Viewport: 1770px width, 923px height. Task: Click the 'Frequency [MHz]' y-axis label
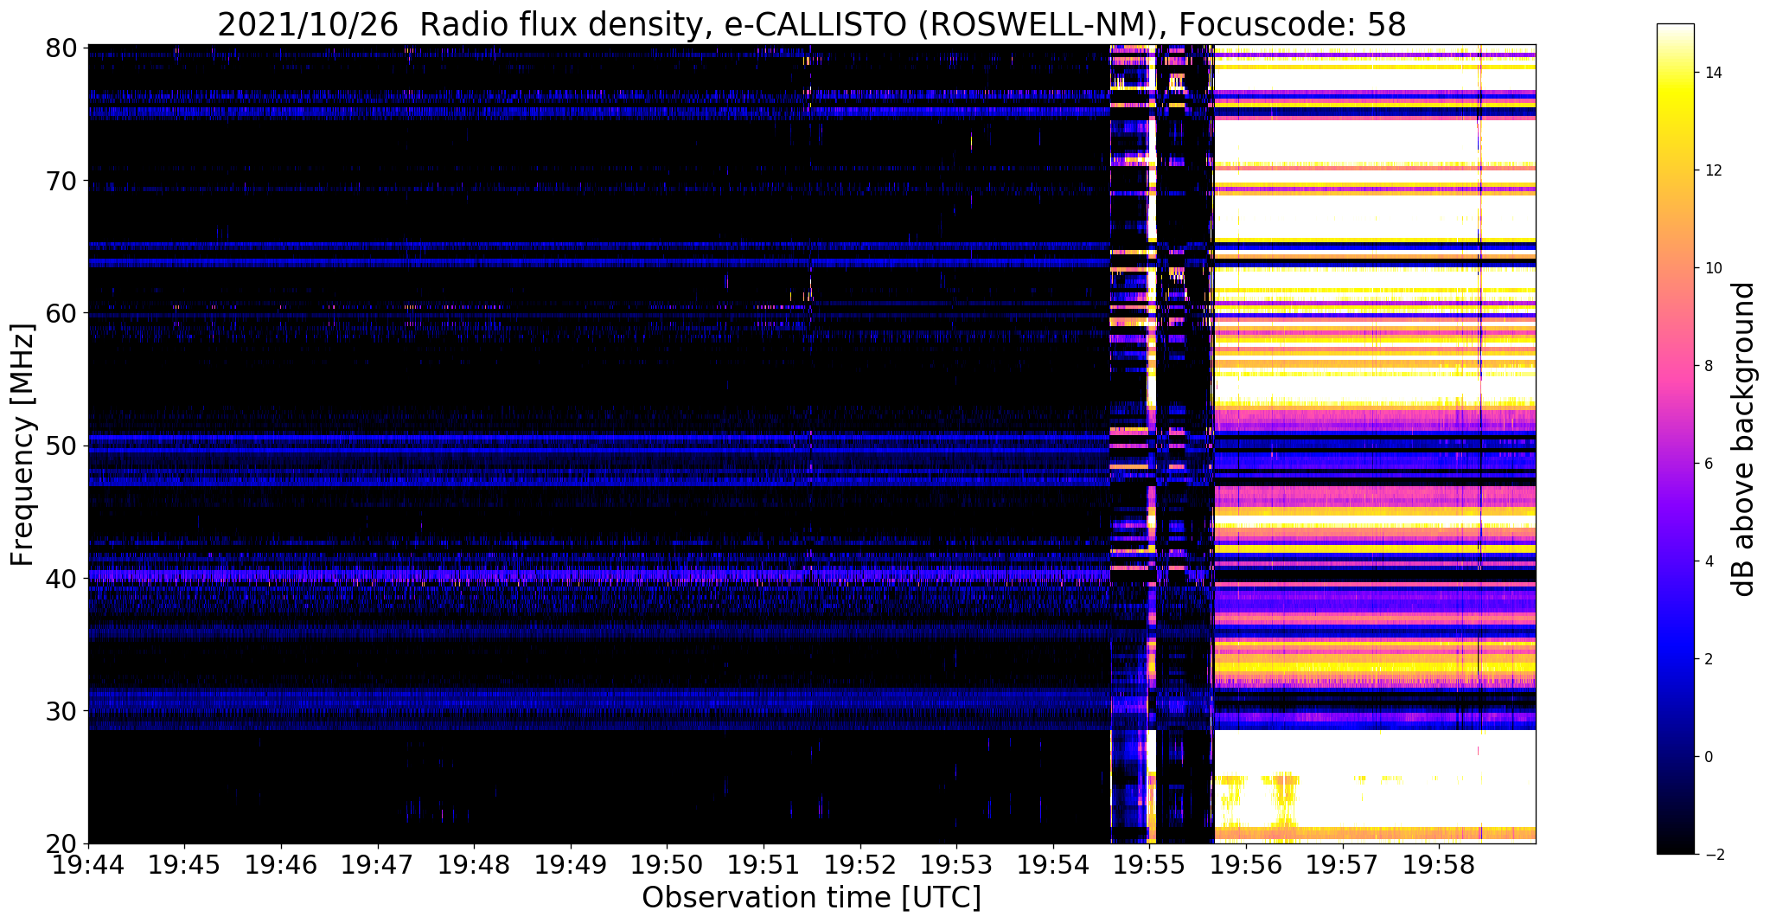click(22, 445)
